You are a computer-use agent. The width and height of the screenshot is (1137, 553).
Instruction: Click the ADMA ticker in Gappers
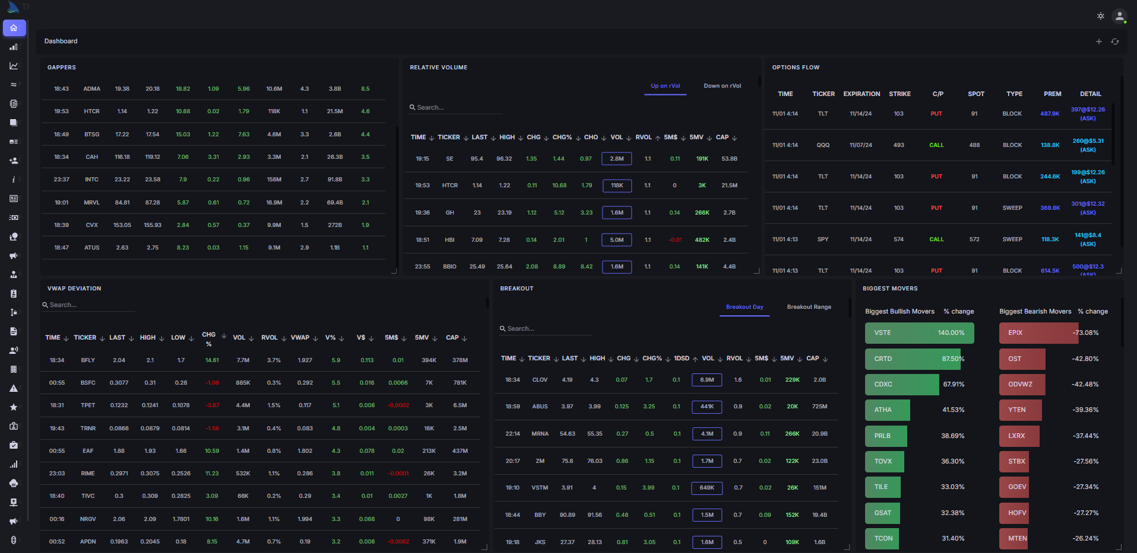pyautogui.click(x=91, y=89)
